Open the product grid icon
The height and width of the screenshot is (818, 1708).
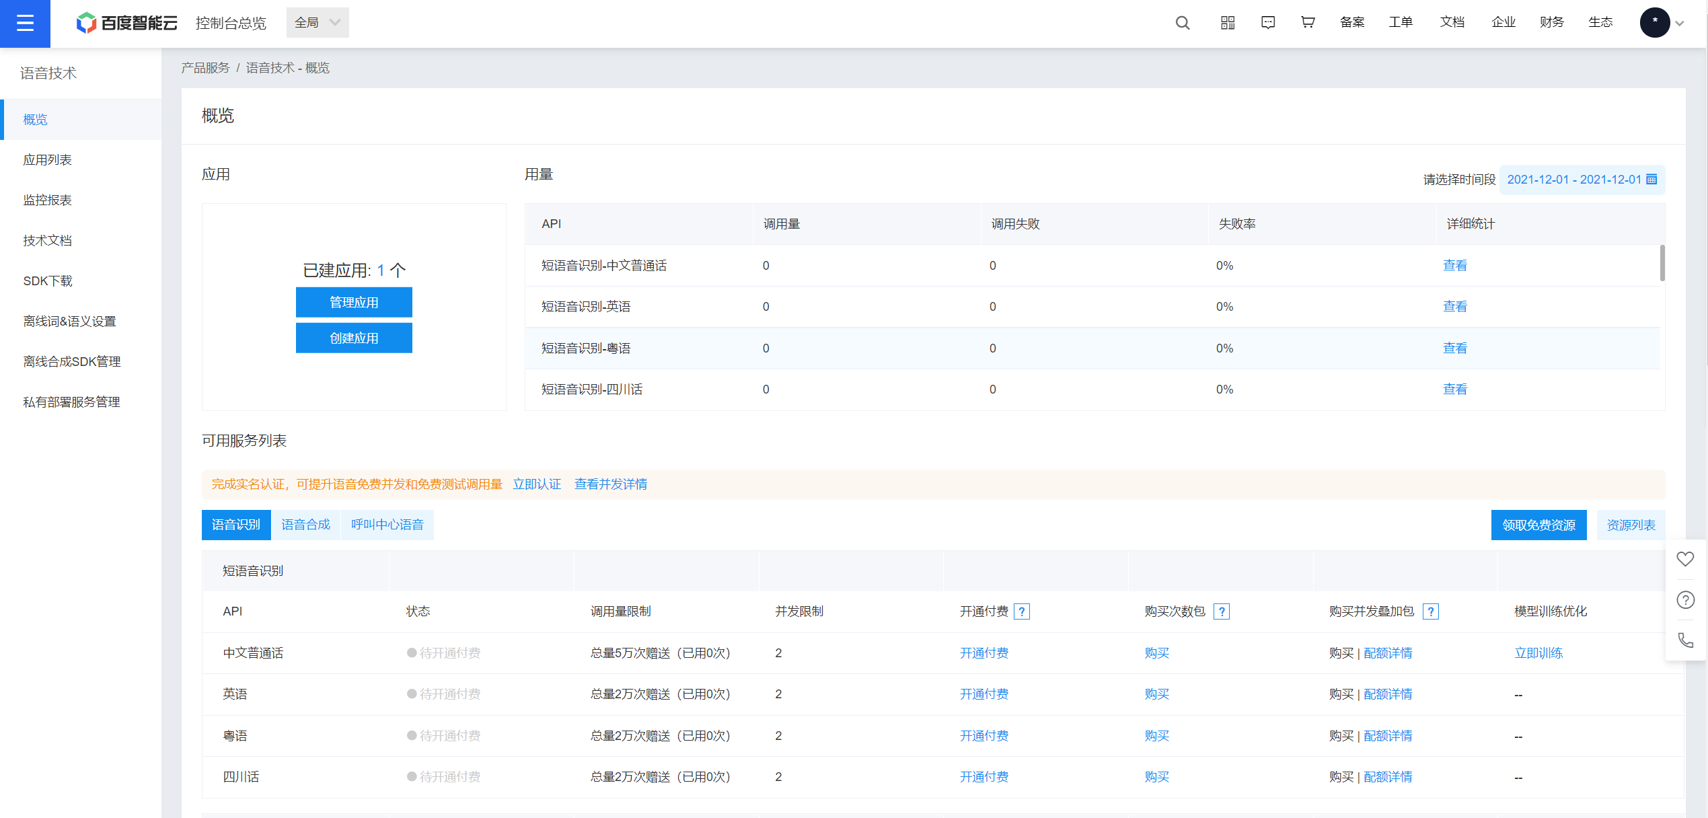click(1227, 23)
